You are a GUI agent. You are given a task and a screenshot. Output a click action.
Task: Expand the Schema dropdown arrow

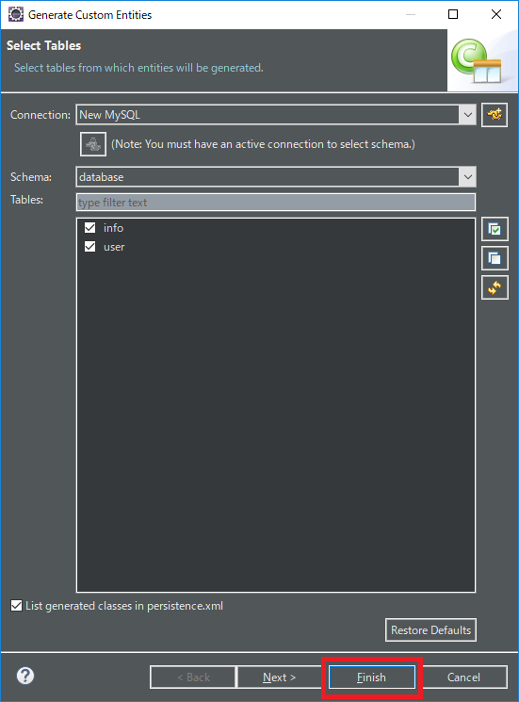(467, 177)
